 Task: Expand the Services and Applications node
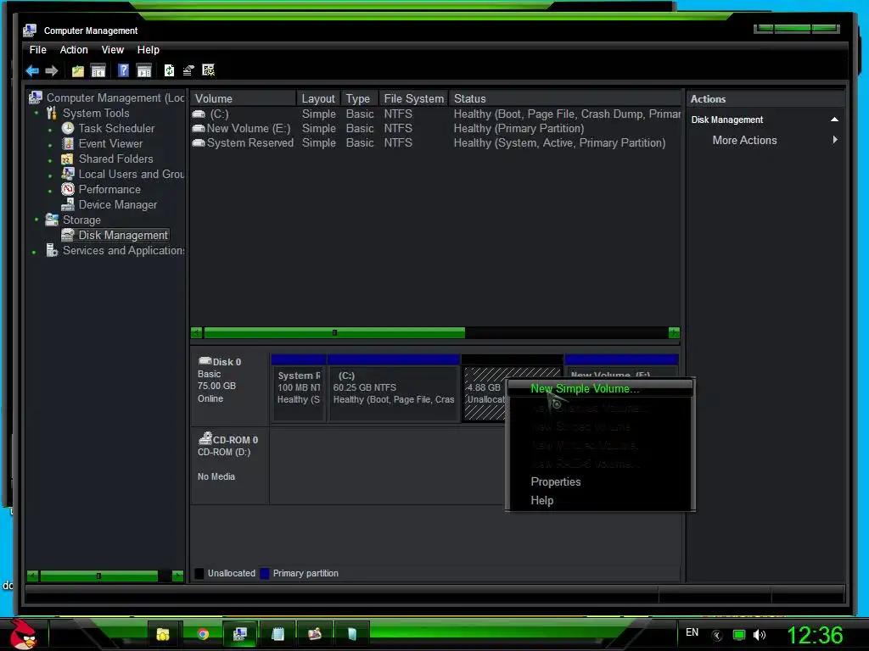(34, 253)
